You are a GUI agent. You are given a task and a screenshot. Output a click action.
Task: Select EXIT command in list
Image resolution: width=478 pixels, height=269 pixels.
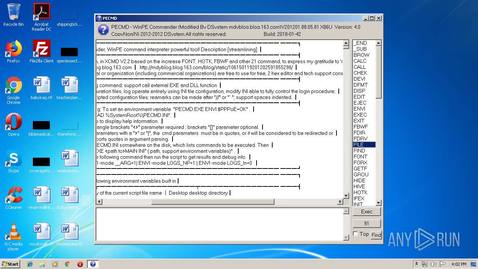point(364,121)
